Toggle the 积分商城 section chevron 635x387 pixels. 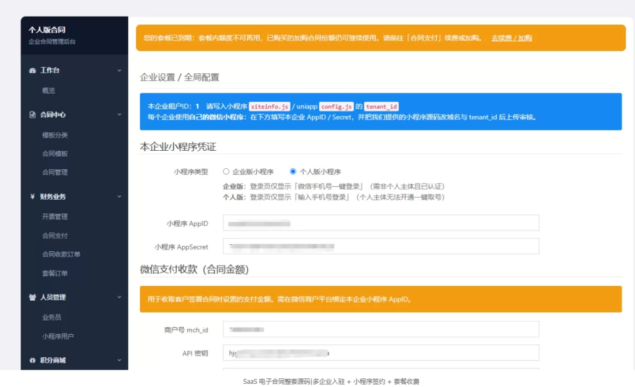pyautogui.click(x=120, y=360)
